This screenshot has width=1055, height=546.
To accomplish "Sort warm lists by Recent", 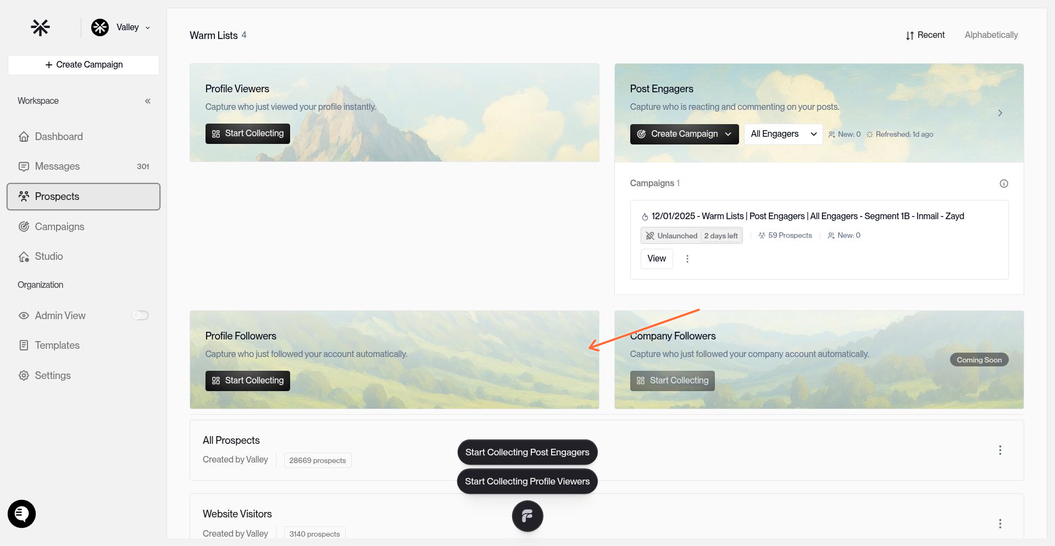I will (925, 35).
